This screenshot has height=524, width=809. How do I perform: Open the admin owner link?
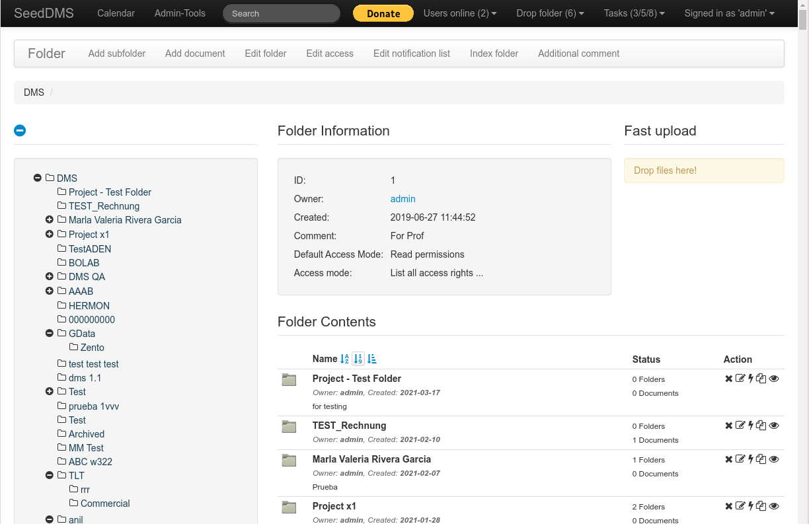point(403,199)
